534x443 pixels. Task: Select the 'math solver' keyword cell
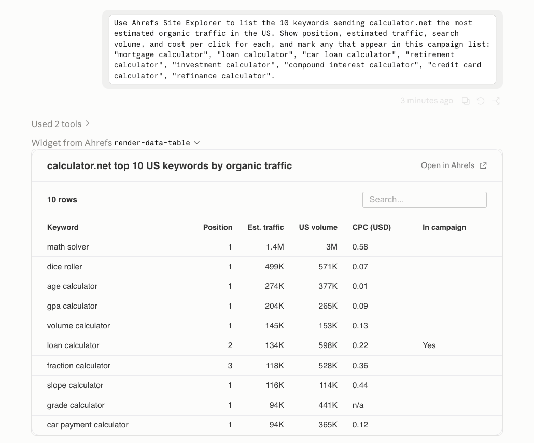click(x=68, y=247)
